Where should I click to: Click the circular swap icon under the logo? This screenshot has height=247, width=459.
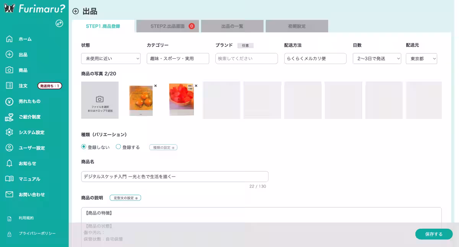[x=59, y=24]
